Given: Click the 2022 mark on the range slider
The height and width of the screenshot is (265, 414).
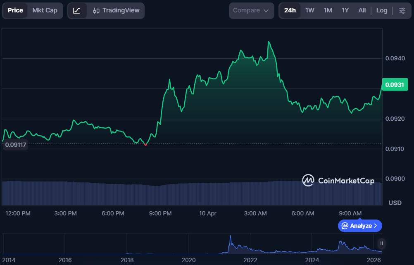Looking at the screenshot, I should 250,260.
